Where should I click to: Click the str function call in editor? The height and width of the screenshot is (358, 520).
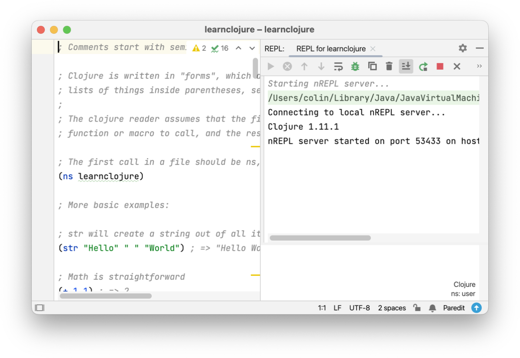(70, 248)
